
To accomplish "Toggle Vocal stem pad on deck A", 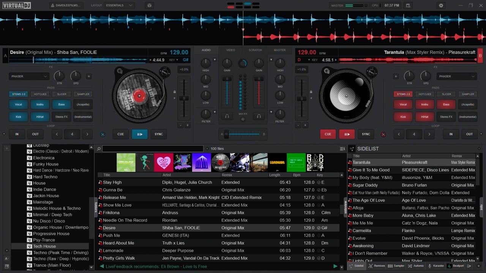I will tap(18, 104).
